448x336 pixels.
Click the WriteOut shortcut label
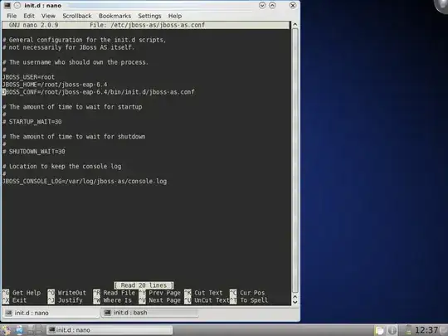pyautogui.click(x=71, y=293)
